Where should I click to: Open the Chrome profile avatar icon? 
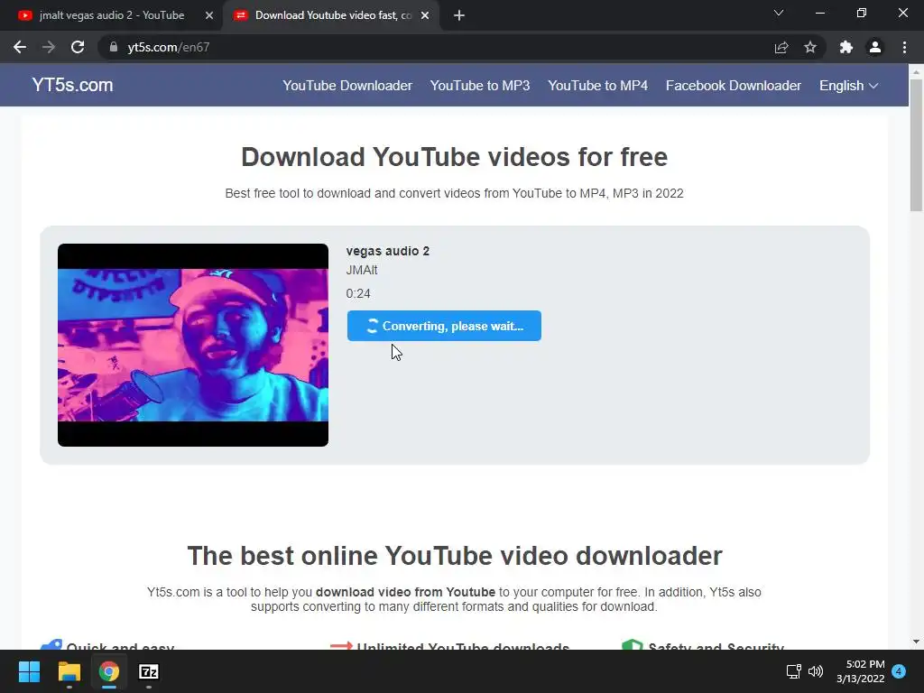[x=875, y=47]
